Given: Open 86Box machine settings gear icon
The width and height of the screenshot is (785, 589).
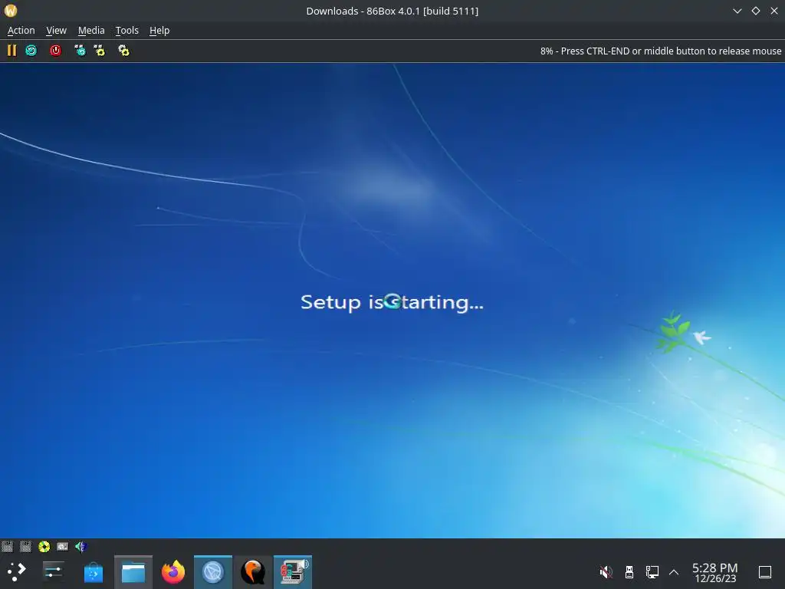Looking at the screenshot, I should 123,51.
